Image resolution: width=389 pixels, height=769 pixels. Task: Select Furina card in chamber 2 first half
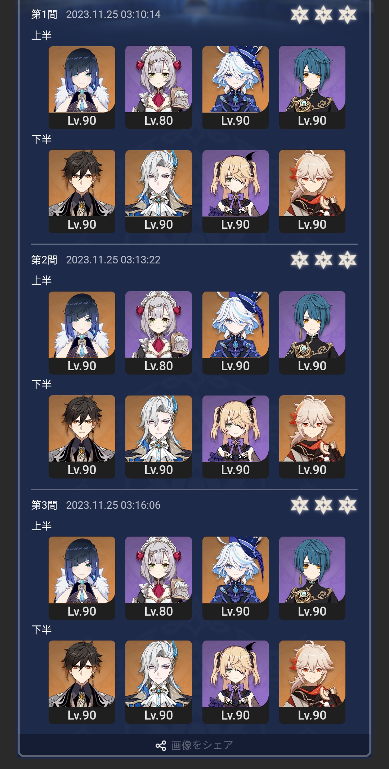[236, 333]
